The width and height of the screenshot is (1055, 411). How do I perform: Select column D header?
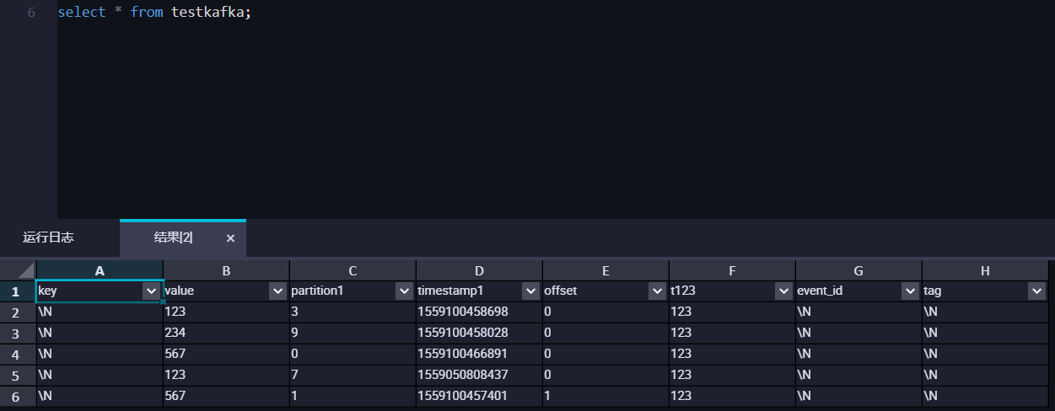479,270
